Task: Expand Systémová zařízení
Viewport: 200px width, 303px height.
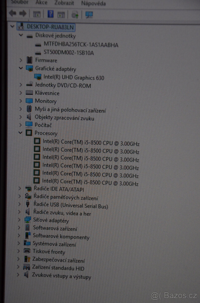Action: [19, 243]
